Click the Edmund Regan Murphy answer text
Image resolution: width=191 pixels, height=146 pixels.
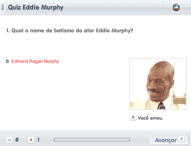[x=35, y=62]
